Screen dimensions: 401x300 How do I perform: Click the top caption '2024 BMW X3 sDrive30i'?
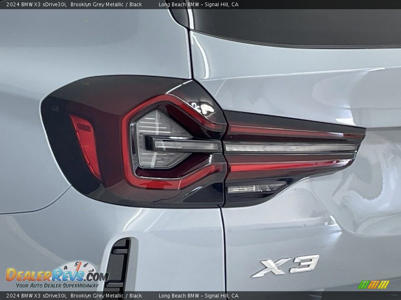(36, 4)
